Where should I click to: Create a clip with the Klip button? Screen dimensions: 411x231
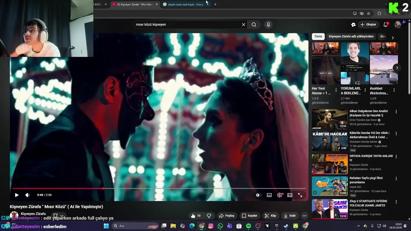pos(270,216)
